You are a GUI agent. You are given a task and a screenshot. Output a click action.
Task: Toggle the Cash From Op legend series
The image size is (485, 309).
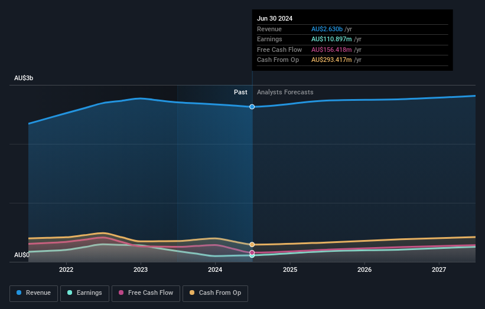tap(215, 293)
